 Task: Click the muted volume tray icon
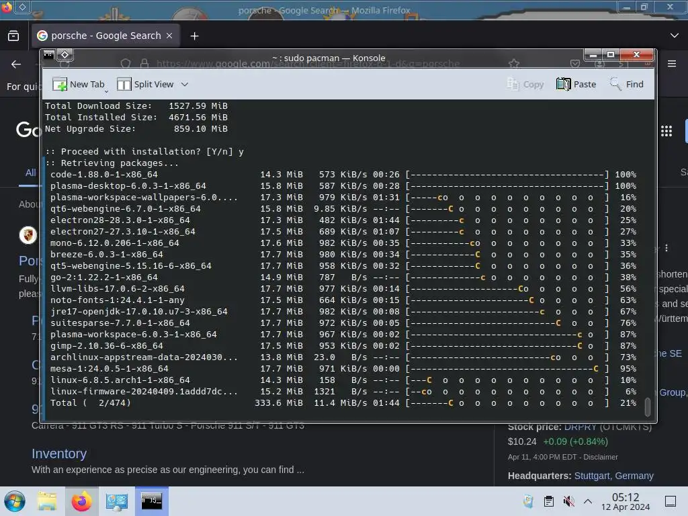[x=568, y=501]
